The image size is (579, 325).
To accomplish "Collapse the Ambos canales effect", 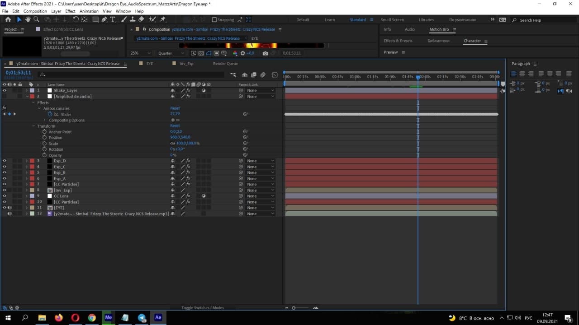I will tap(39, 108).
